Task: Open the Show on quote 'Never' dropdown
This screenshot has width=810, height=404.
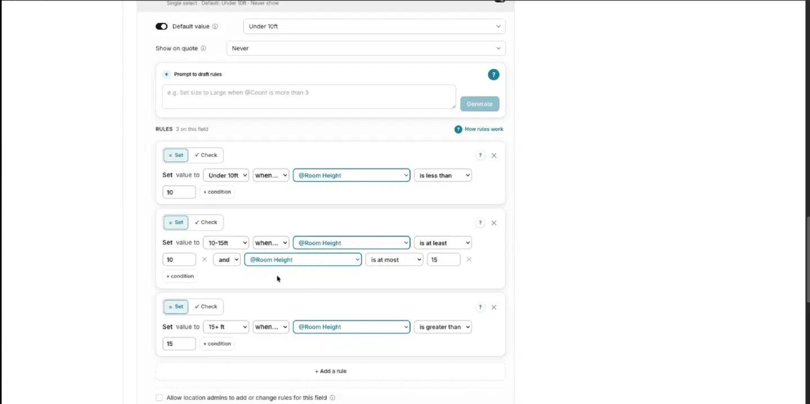Action: coord(366,48)
